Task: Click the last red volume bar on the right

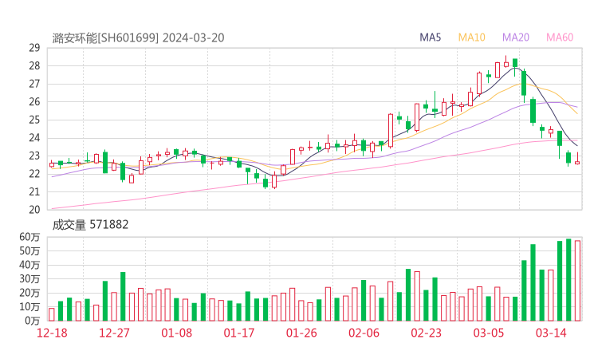Action: (x=577, y=281)
